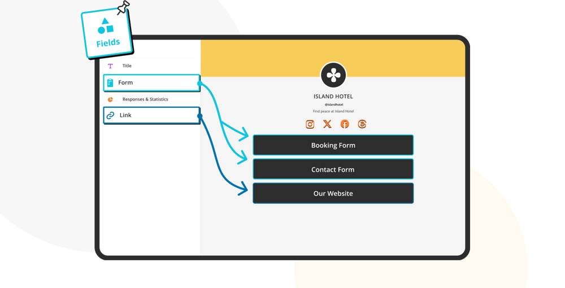565x288 pixels.
Task: Click the pushpin on the Fields sticker
Action: (123, 7)
